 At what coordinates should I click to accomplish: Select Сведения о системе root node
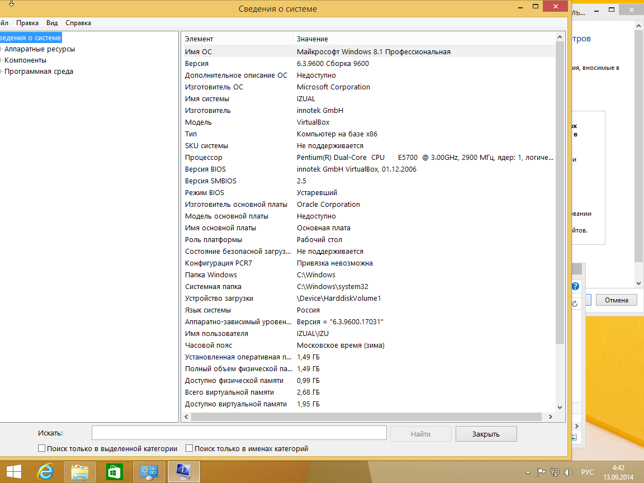30,38
